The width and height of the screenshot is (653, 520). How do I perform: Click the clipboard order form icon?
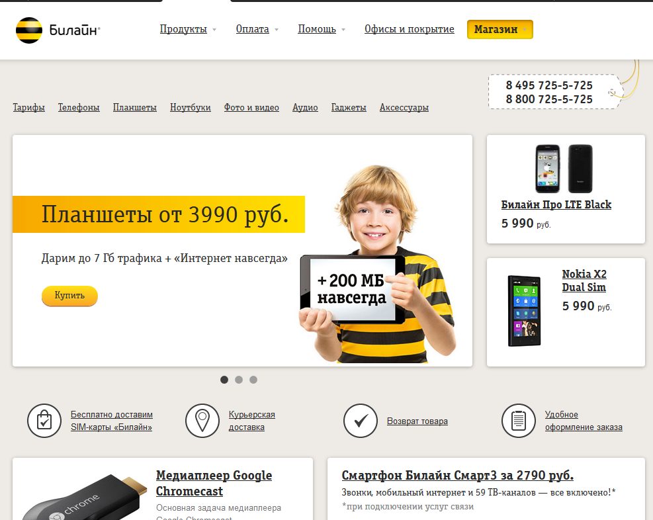pos(519,421)
